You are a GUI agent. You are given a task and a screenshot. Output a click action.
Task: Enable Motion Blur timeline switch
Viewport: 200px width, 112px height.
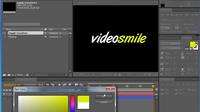coord(70,85)
